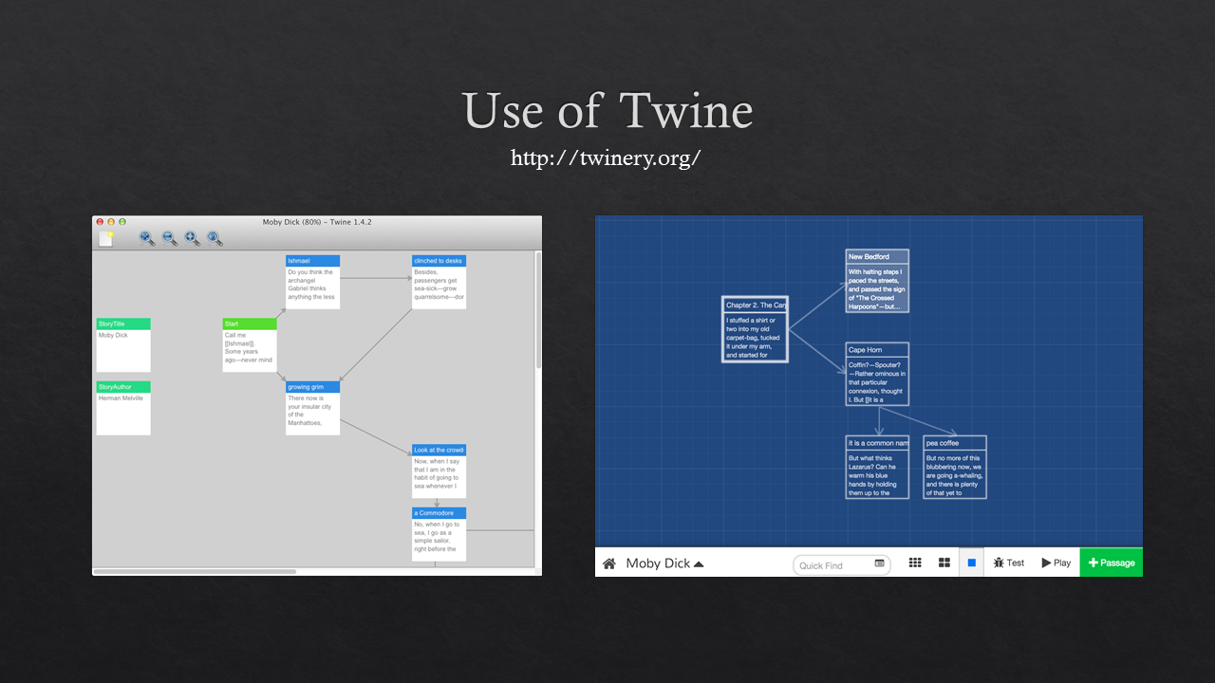Click the yellow minimize button of Twine window
Image resolution: width=1215 pixels, height=683 pixels.
pyautogui.click(x=111, y=222)
